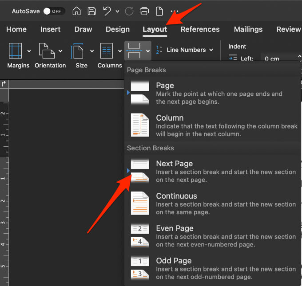The image size is (302, 286).
Task: Open the Undo history dropdown arrow
Action: pos(117,11)
